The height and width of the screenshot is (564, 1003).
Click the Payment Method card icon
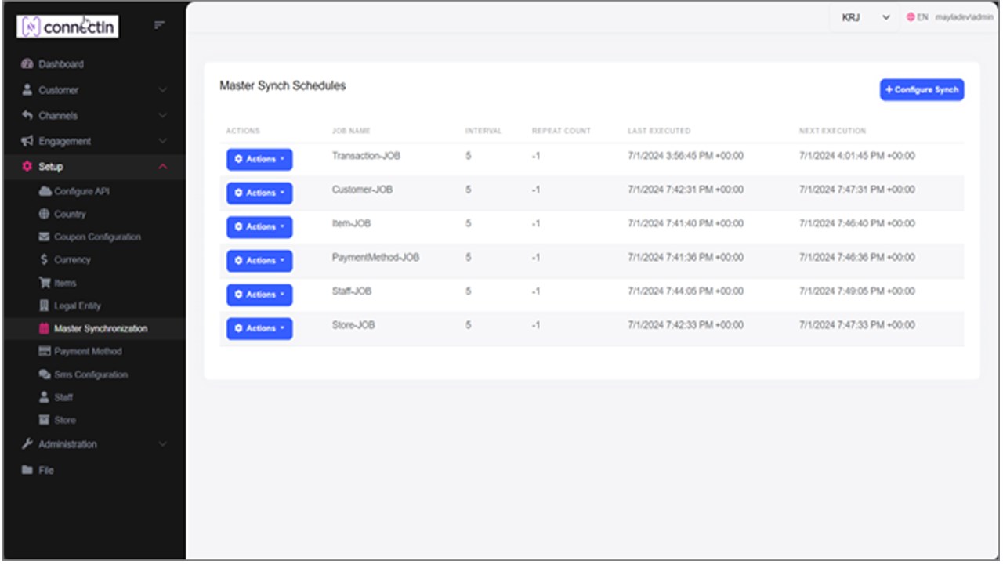44,351
